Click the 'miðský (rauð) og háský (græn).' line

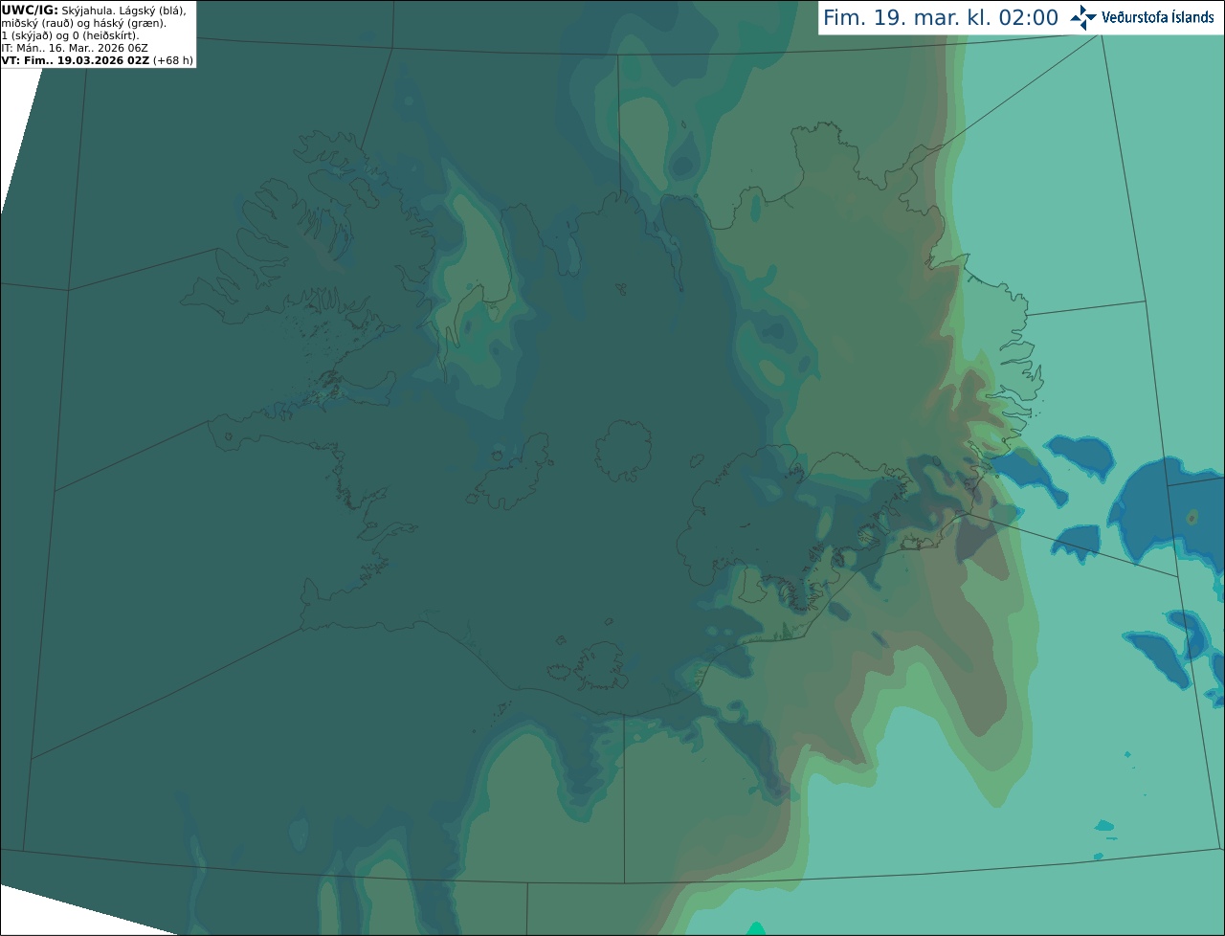pos(83,23)
